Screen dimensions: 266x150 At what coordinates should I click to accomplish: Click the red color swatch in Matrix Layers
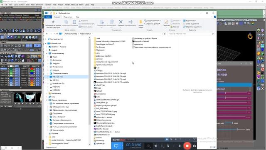click(x=32, y=69)
